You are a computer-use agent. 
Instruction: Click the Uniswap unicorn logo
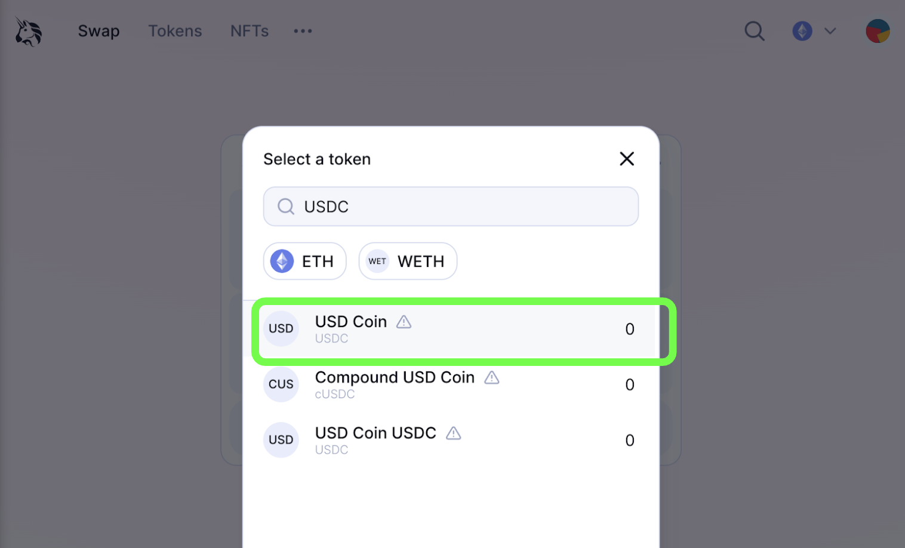(28, 31)
